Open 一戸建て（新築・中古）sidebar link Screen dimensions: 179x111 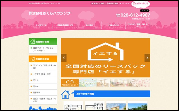[x=43, y=74]
